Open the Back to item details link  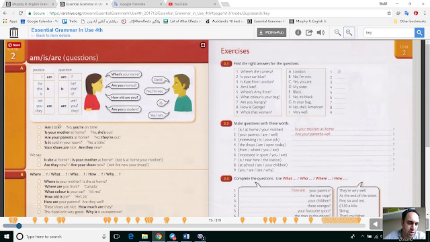point(51,36)
